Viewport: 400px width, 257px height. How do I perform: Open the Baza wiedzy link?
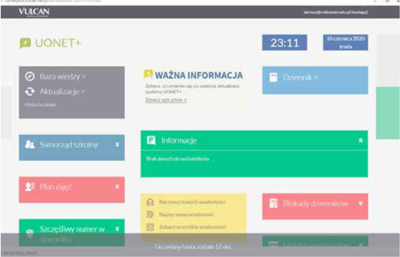click(x=62, y=76)
